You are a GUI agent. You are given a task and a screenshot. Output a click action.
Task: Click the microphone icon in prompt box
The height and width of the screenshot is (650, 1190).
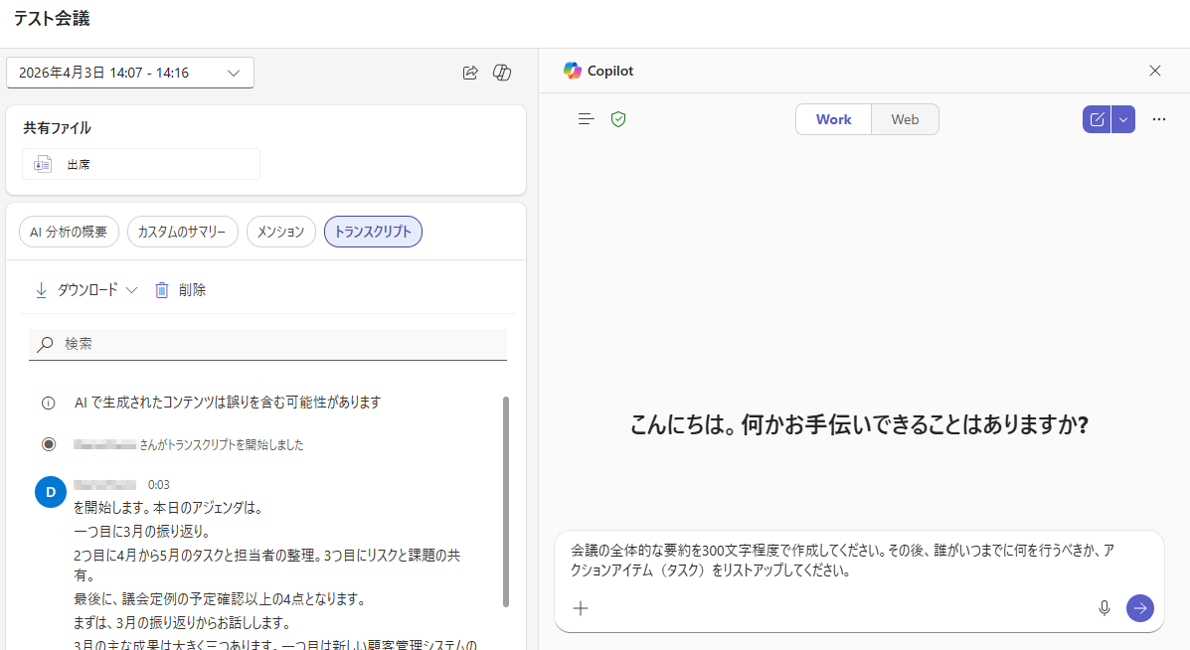pyautogui.click(x=1104, y=608)
